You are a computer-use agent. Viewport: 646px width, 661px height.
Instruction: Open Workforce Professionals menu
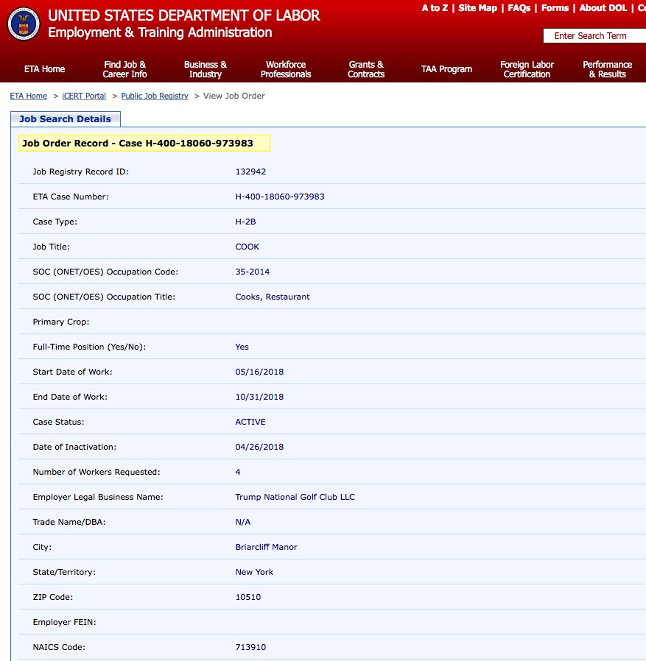286,69
